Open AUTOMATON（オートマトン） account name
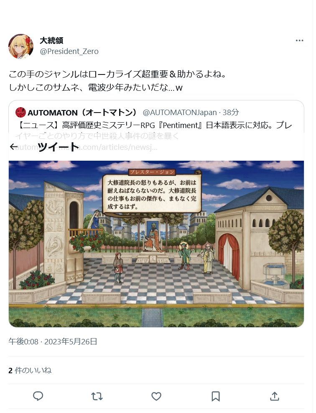The image size is (316, 413). [82, 113]
